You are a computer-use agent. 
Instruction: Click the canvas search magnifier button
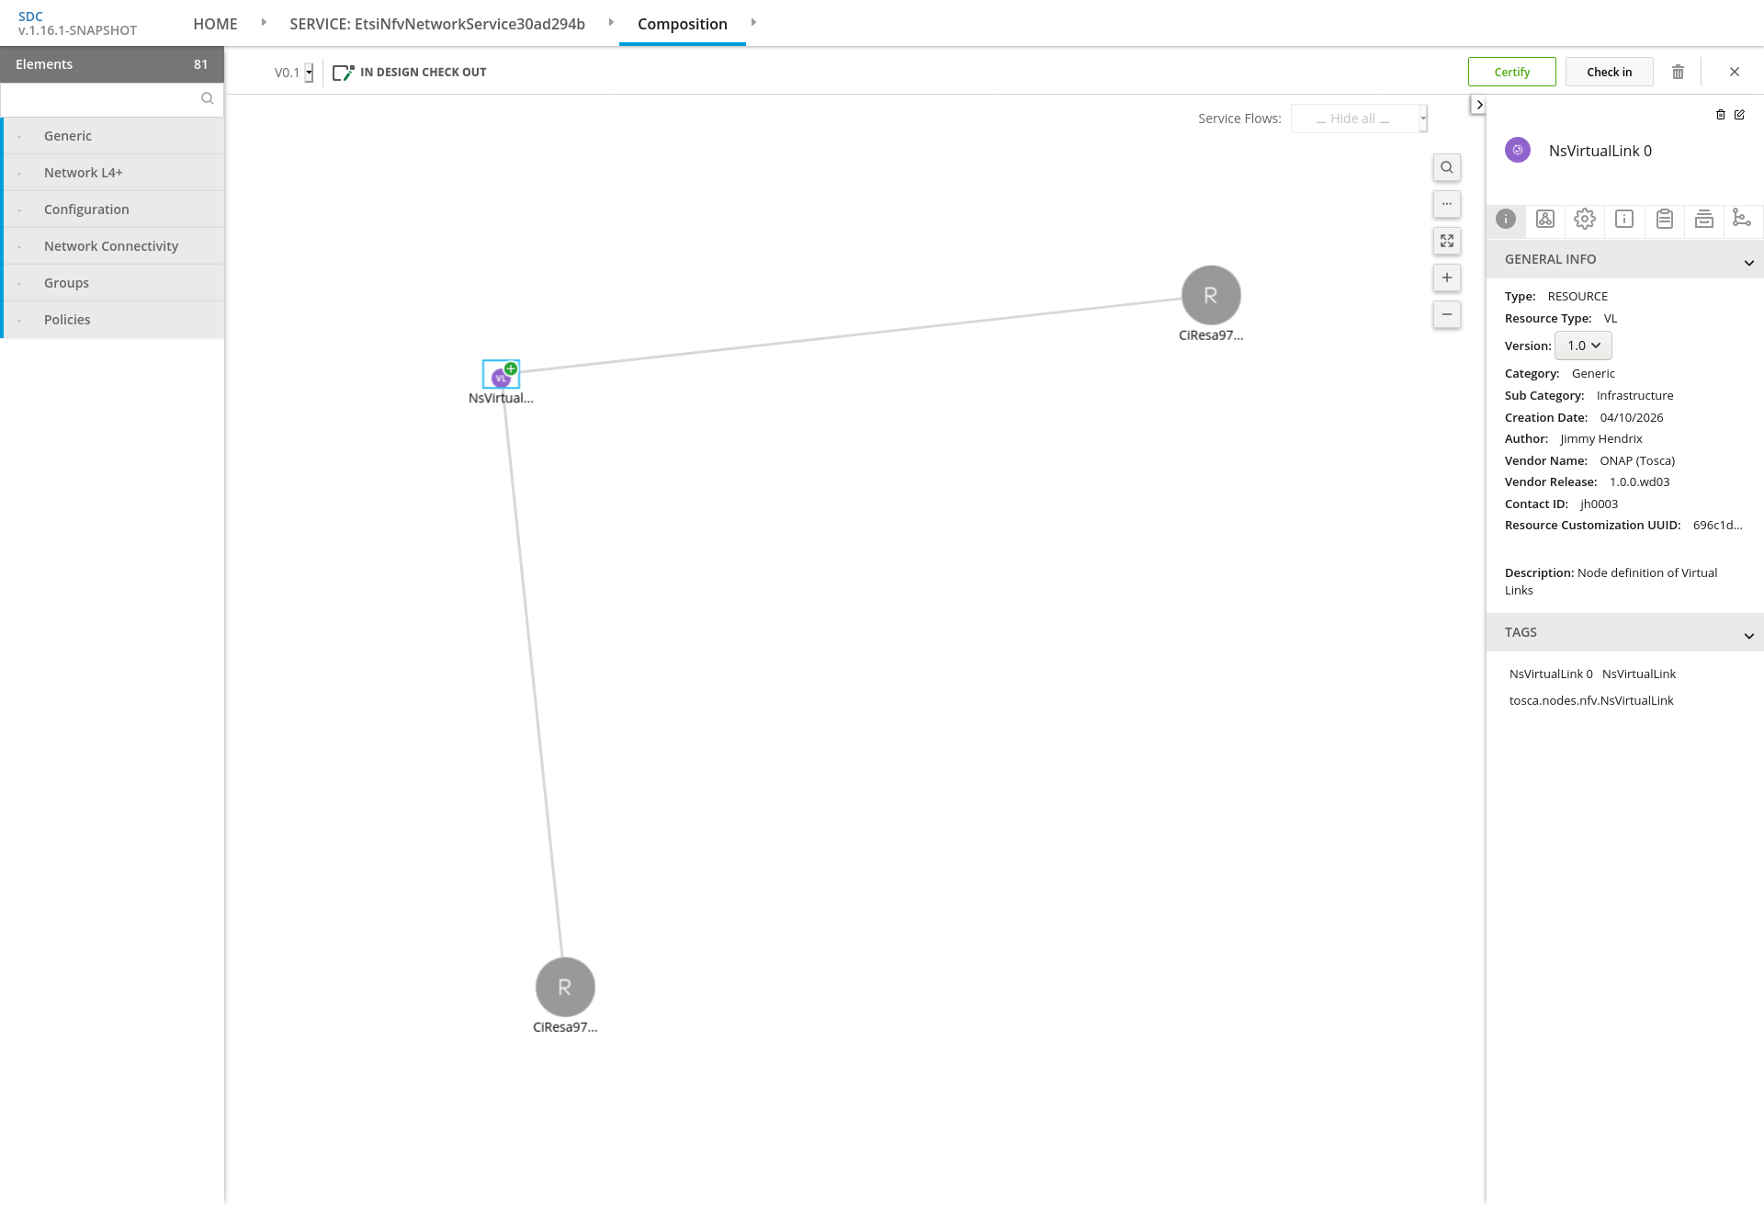[1447, 167]
